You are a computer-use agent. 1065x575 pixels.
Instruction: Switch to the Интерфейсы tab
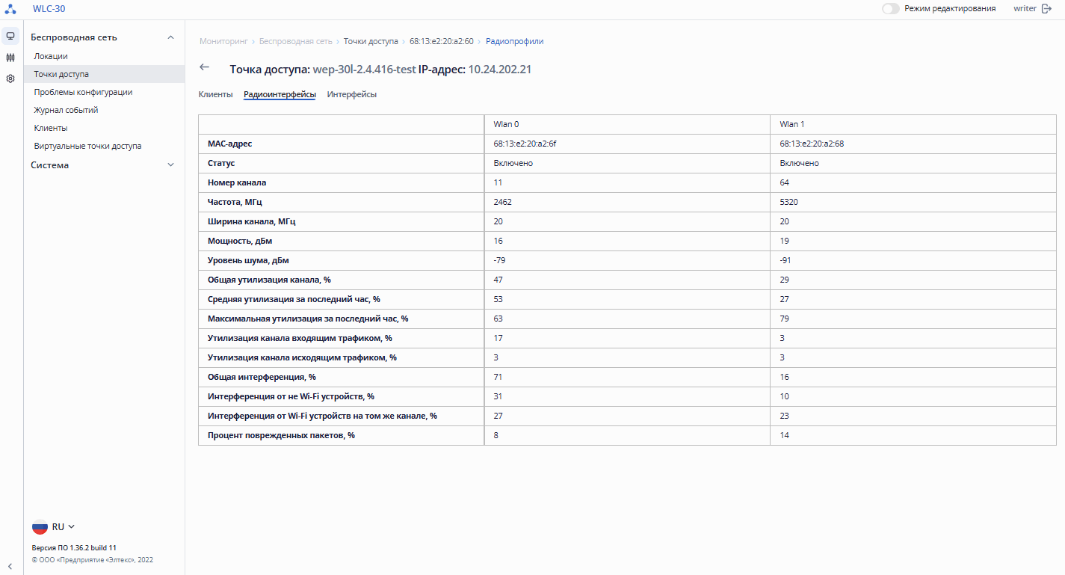[x=351, y=95]
